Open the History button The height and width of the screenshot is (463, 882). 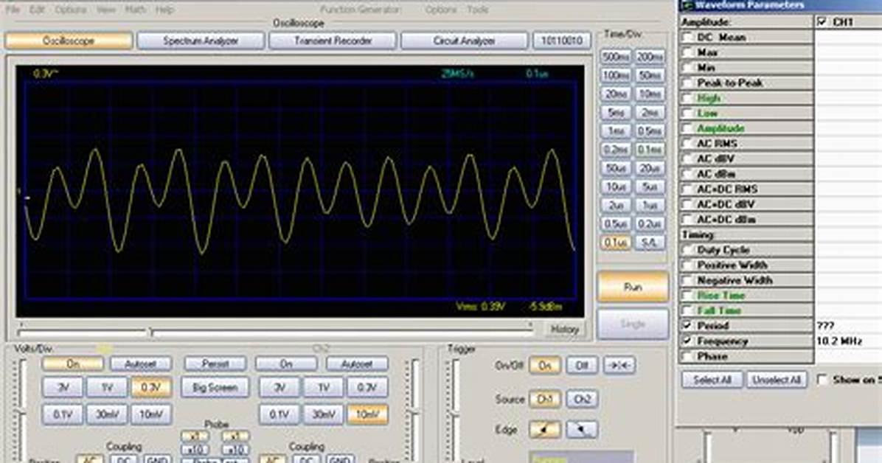565,329
